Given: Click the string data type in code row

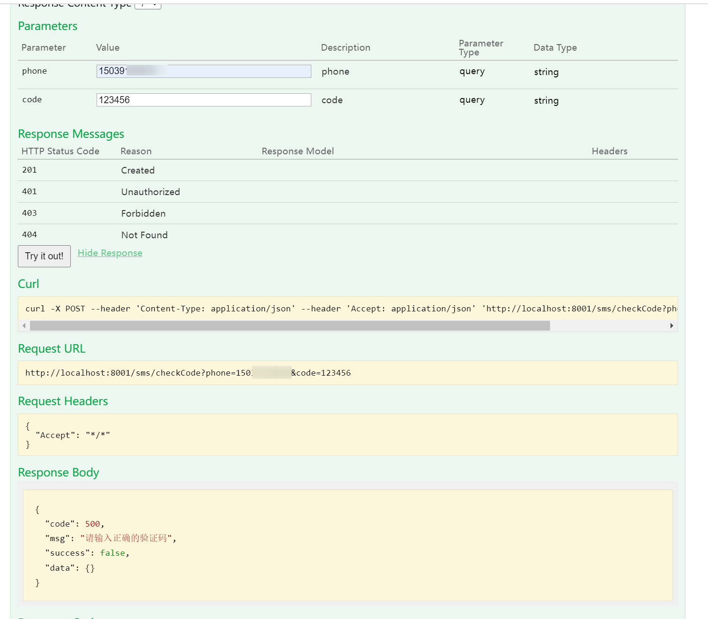Looking at the screenshot, I should (x=546, y=101).
